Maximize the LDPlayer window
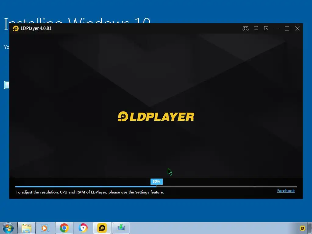The height and width of the screenshot is (234, 312). (x=287, y=28)
